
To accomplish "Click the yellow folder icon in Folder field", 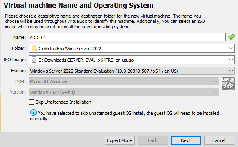I will (x=34, y=49).
